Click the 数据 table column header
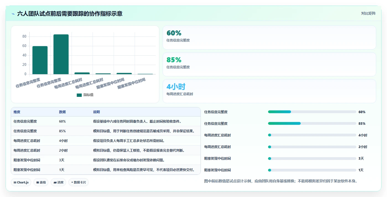This screenshot has height=197, width=387. [x=62, y=112]
